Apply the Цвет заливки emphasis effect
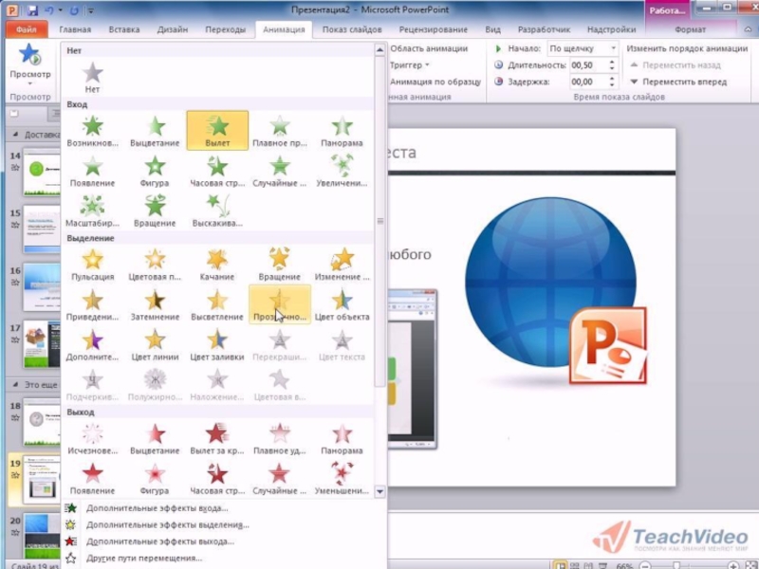The height and width of the screenshot is (569, 759). (217, 345)
